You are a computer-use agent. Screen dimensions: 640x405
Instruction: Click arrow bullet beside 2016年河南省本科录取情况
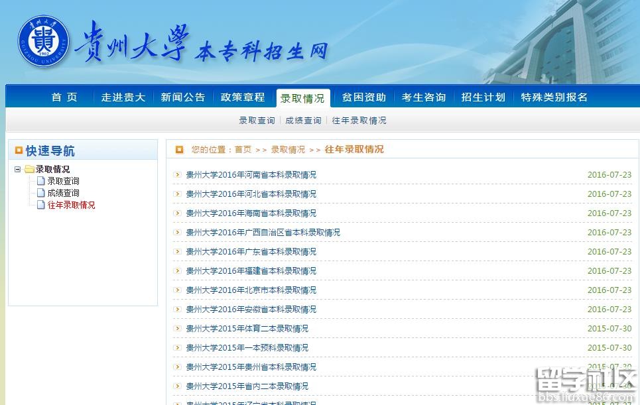(x=177, y=174)
